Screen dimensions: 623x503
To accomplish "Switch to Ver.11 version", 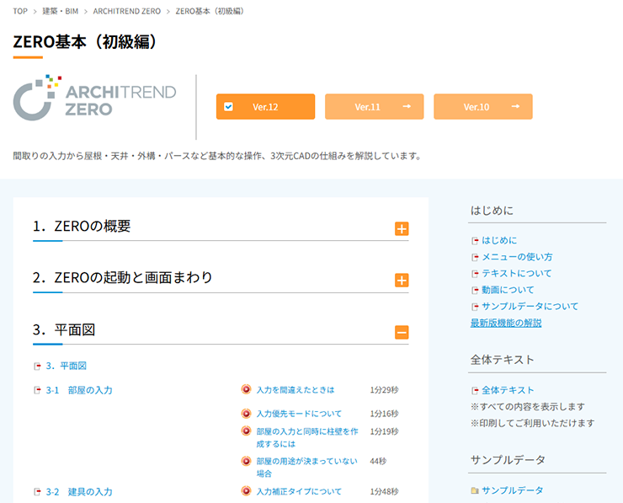I will 374,107.
